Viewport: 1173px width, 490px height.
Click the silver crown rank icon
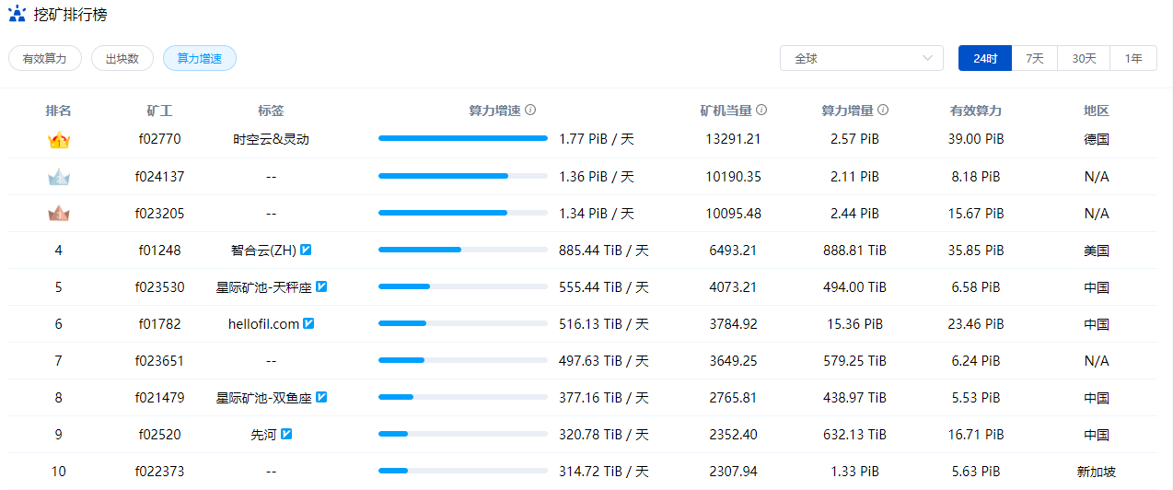tap(59, 177)
